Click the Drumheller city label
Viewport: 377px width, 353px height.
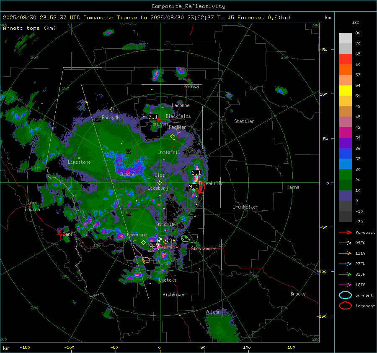click(x=245, y=207)
